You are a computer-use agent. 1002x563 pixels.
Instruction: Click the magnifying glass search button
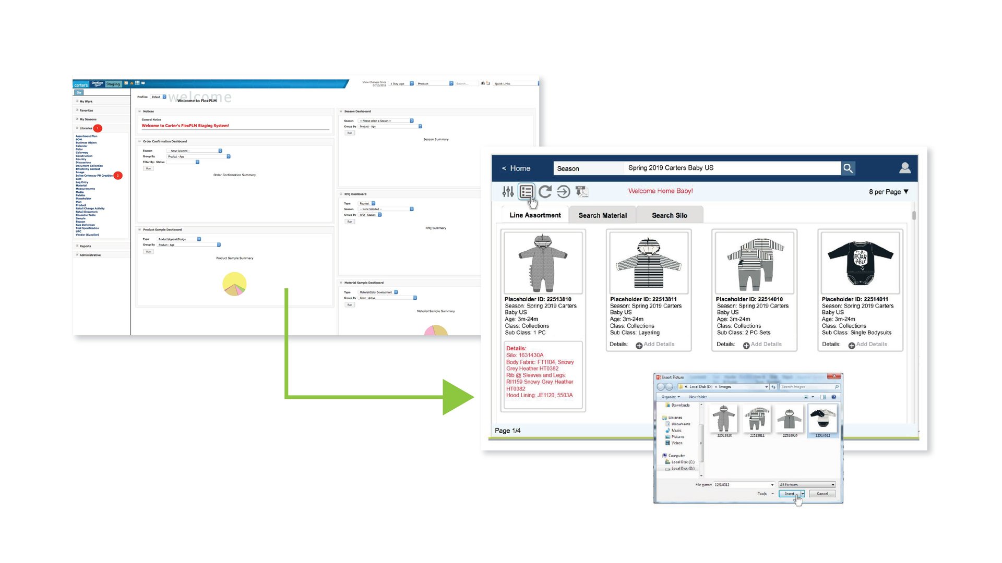[848, 168]
